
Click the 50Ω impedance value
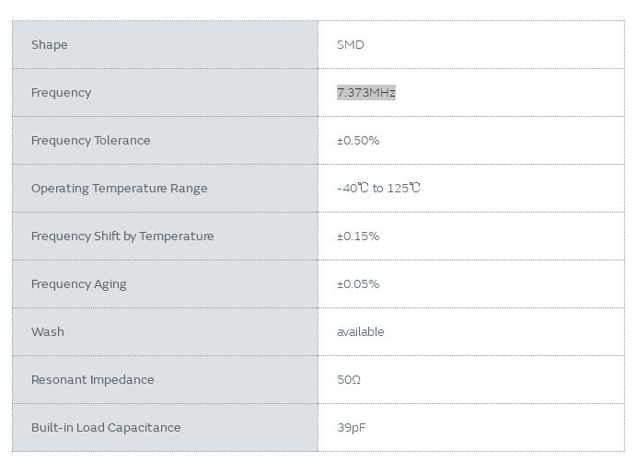coord(349,379)
